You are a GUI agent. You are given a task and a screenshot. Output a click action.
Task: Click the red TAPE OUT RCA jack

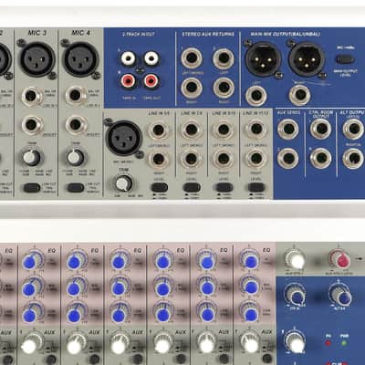click(151, 81)
